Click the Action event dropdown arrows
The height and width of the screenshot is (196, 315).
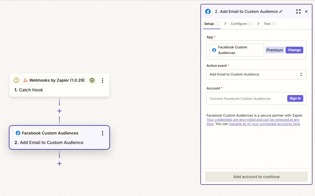[301, 74]
